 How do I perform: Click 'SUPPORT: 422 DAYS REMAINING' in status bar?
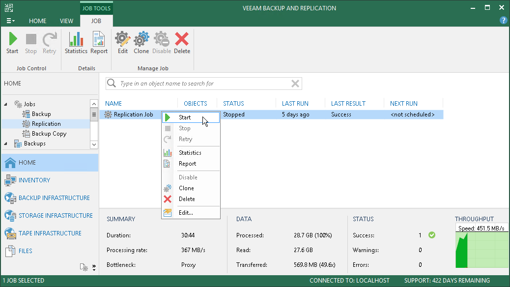coord(447,281)
